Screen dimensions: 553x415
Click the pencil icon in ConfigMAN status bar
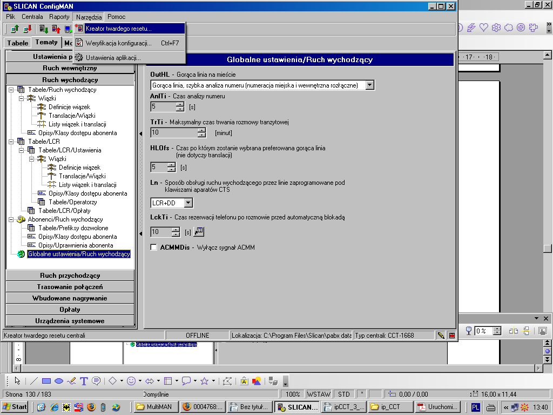(441, 335)
